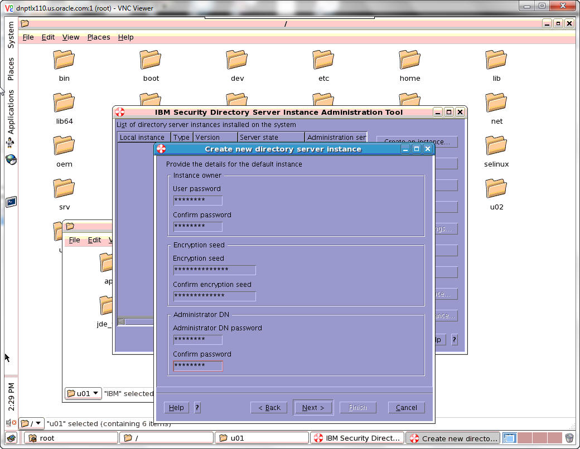Open File menu in u01 window

pos(74,240)
